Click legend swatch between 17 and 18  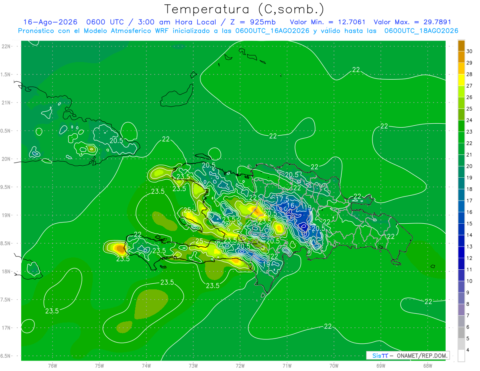(x=461, y=195)
